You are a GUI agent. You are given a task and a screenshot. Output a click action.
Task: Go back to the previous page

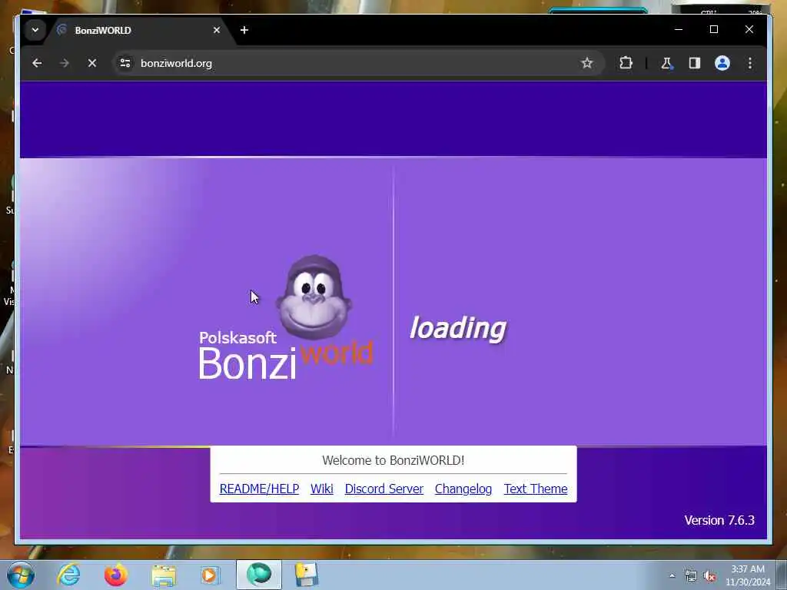pos(37,63)
